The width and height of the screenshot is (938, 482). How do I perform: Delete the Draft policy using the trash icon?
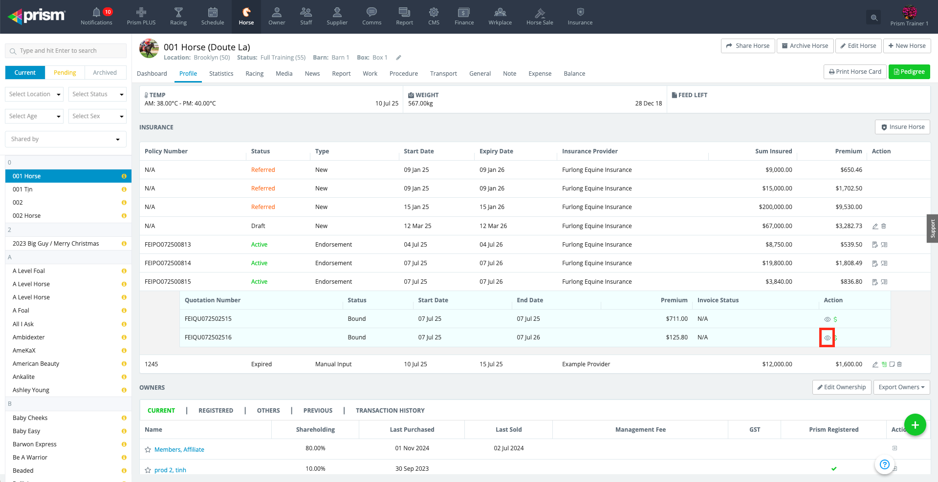pyautogui.click(x=884, y=226)
